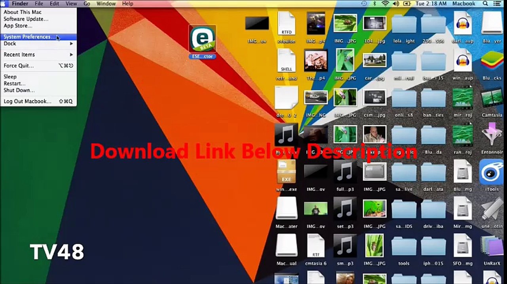Select the The...p4 video thumbnail
507x284 pixels.
(x=316, y=61)
